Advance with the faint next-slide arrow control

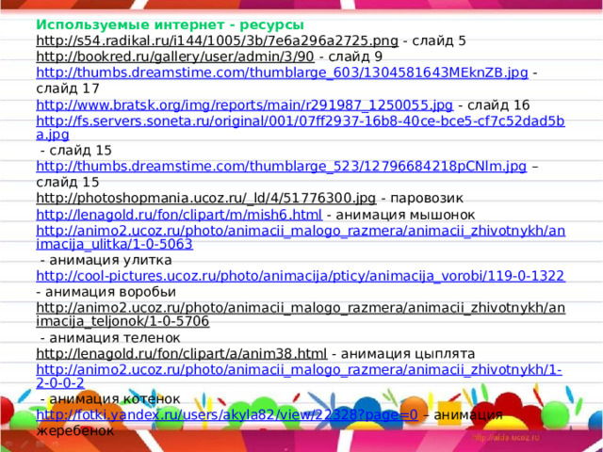[56, 444]
